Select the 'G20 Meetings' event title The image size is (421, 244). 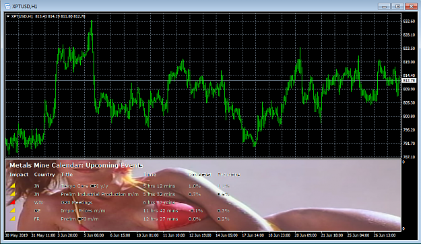[x=77, y=202]
